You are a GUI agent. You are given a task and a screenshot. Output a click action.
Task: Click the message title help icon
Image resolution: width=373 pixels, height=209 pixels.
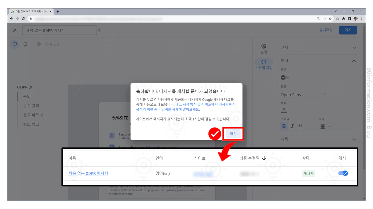(x=100, y=30)
